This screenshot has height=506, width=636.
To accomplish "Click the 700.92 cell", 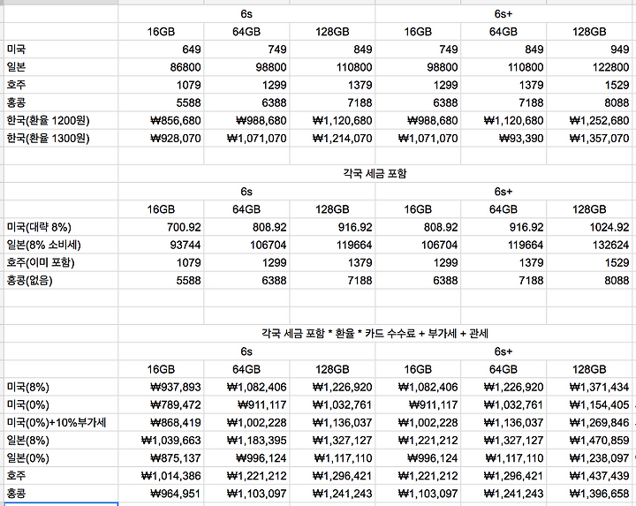I will [x=161, y=227].
